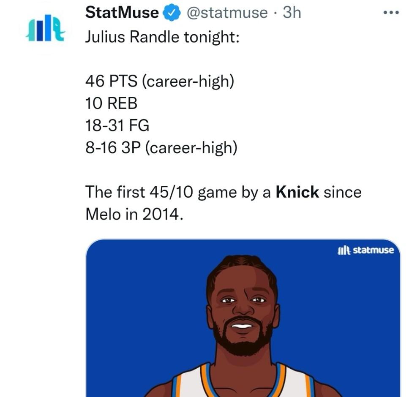This screenshot has width=420, height=397.
Task: Open the @statmuse handle link
Action: [227, 13]
